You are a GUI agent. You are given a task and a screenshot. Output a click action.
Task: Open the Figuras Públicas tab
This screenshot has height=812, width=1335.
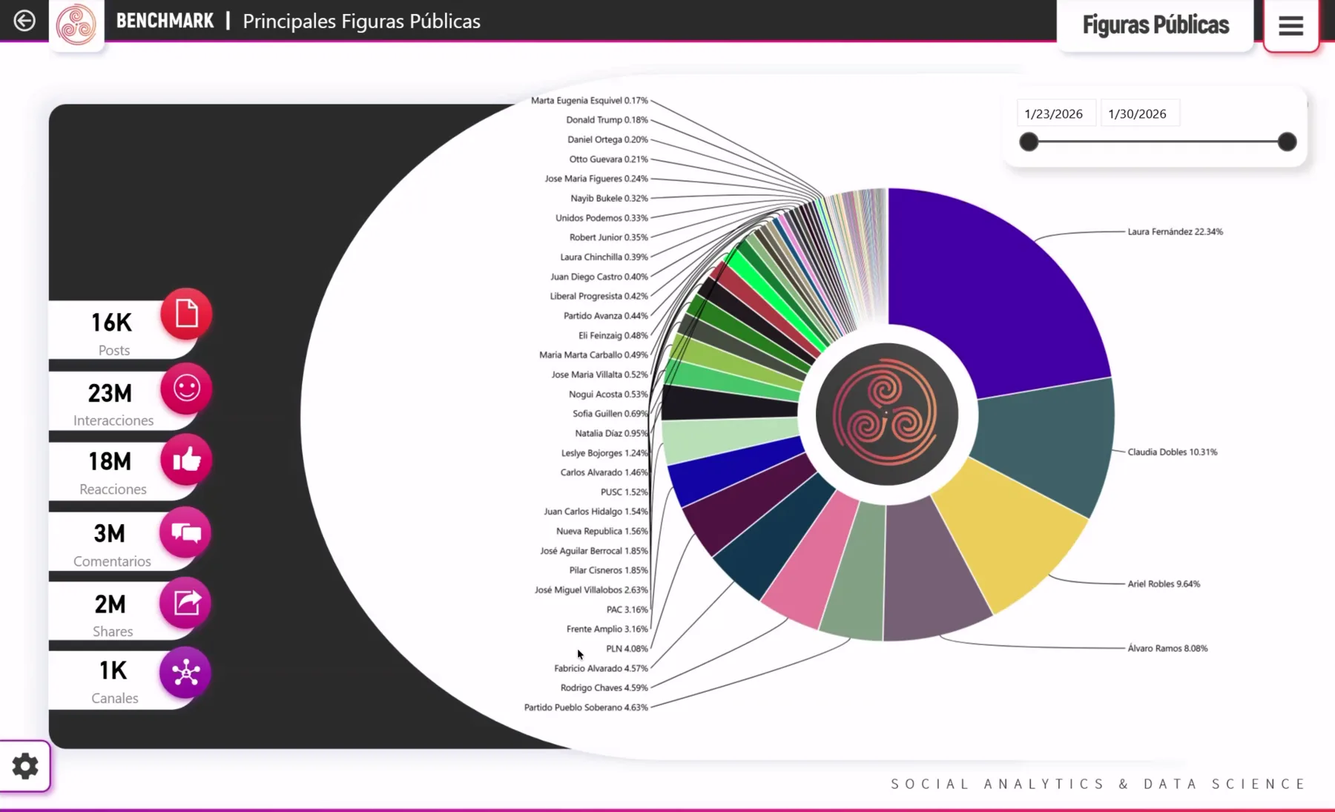tap(1156, 25)
